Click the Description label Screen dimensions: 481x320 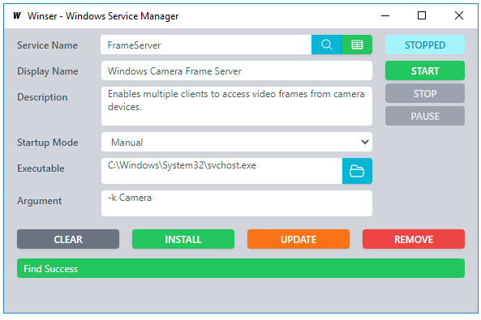coord(42,97)
